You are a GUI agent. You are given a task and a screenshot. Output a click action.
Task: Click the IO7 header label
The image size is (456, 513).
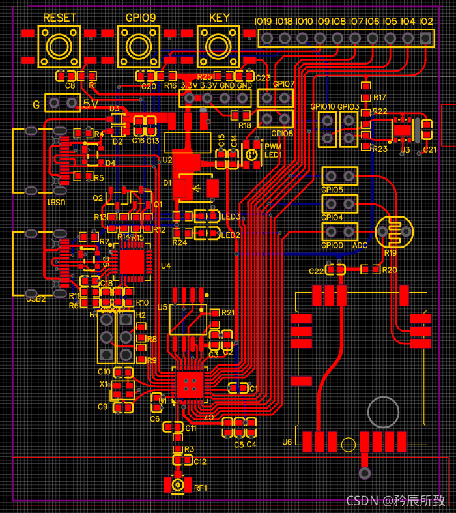click(x=356, y=22)
